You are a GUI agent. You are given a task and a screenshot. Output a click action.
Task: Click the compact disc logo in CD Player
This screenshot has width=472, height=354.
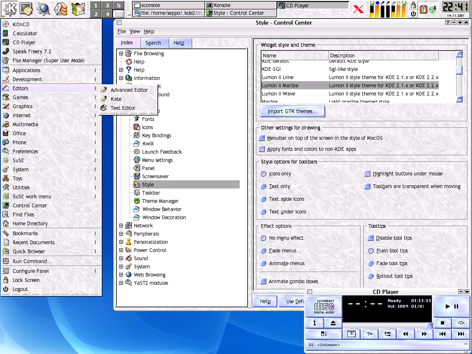[x=324, y=306]
